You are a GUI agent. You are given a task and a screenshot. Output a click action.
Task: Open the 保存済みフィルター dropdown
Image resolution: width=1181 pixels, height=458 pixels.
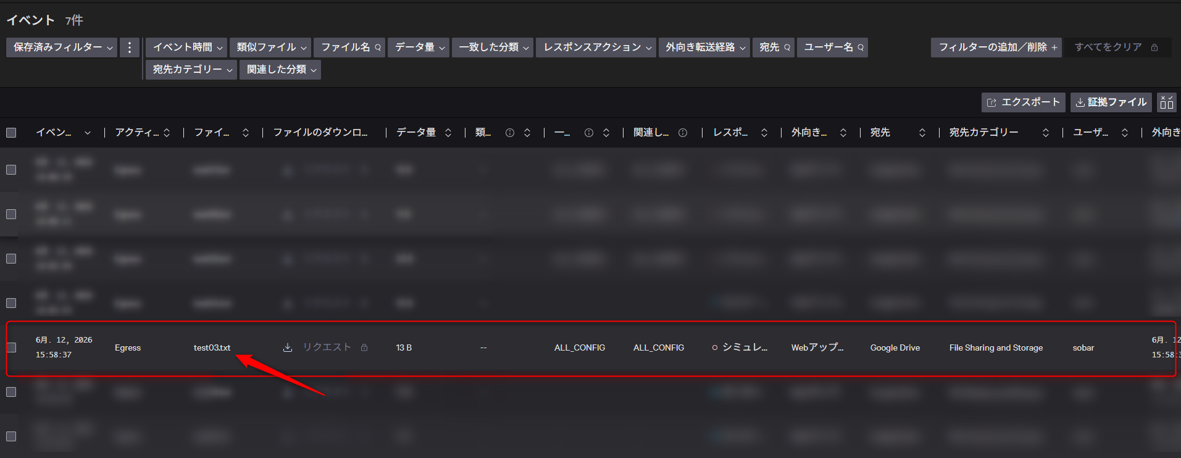pyautogui.click(x=62, y=48)
